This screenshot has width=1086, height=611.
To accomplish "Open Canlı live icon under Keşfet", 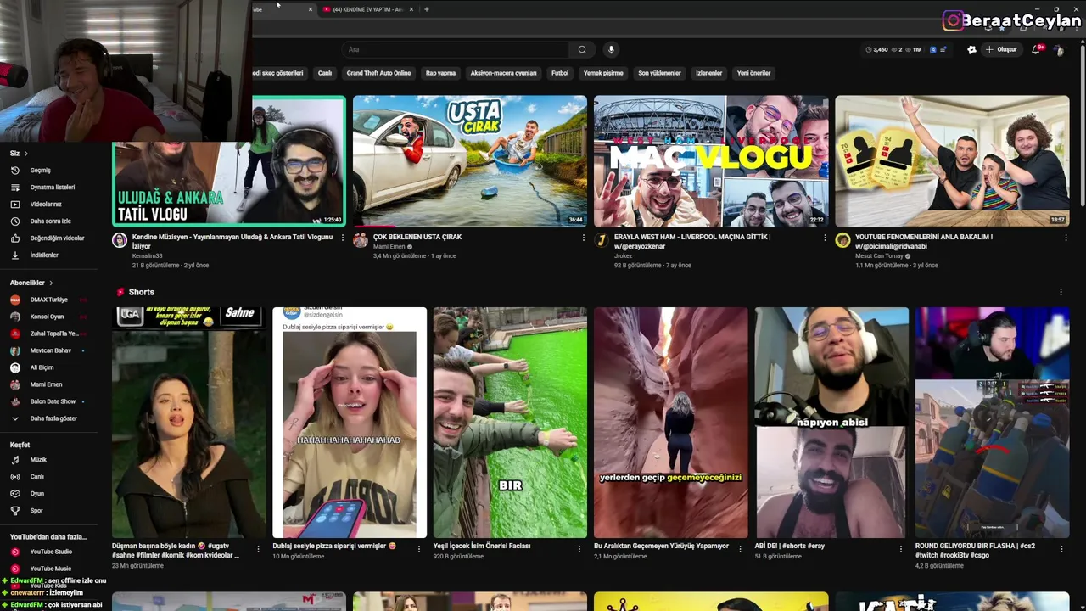I will coord(14,476).
